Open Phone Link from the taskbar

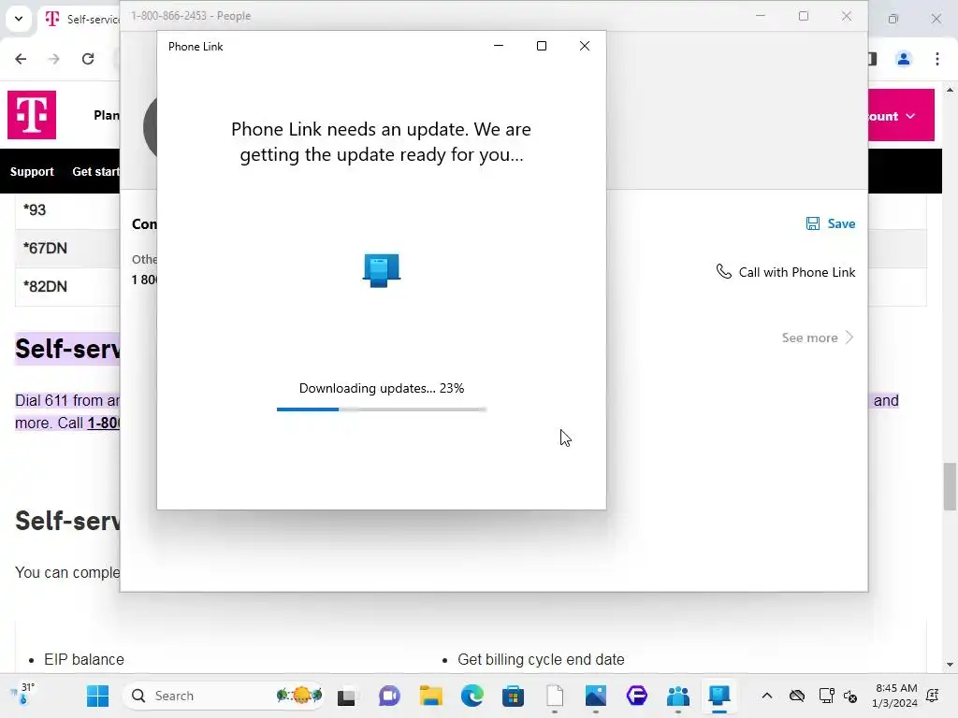click(719, 696)
